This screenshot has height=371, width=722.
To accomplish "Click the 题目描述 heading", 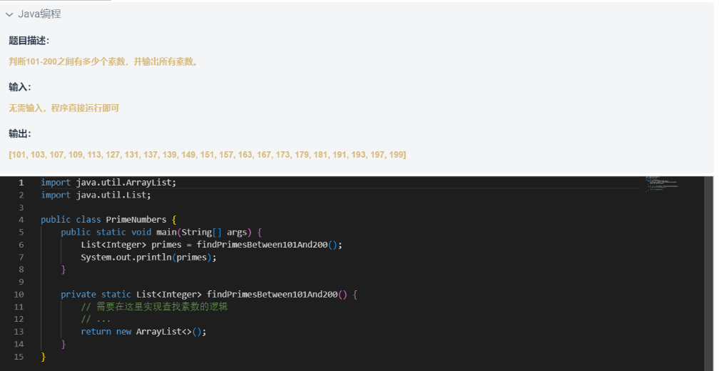I will tap(29, 41).
